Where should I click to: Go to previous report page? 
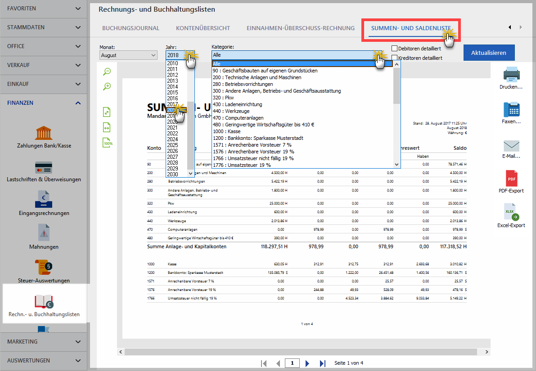coord(278,363)
